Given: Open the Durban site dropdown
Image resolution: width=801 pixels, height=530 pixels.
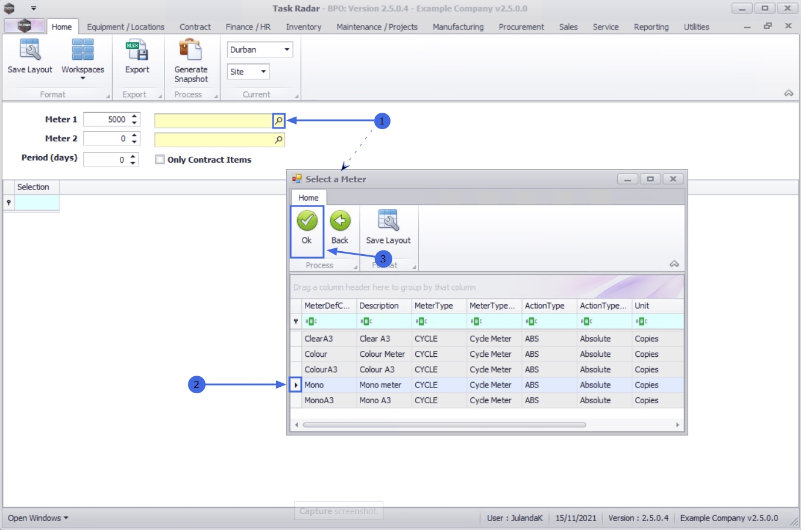Looking at the screenshot, I should 287,49.
